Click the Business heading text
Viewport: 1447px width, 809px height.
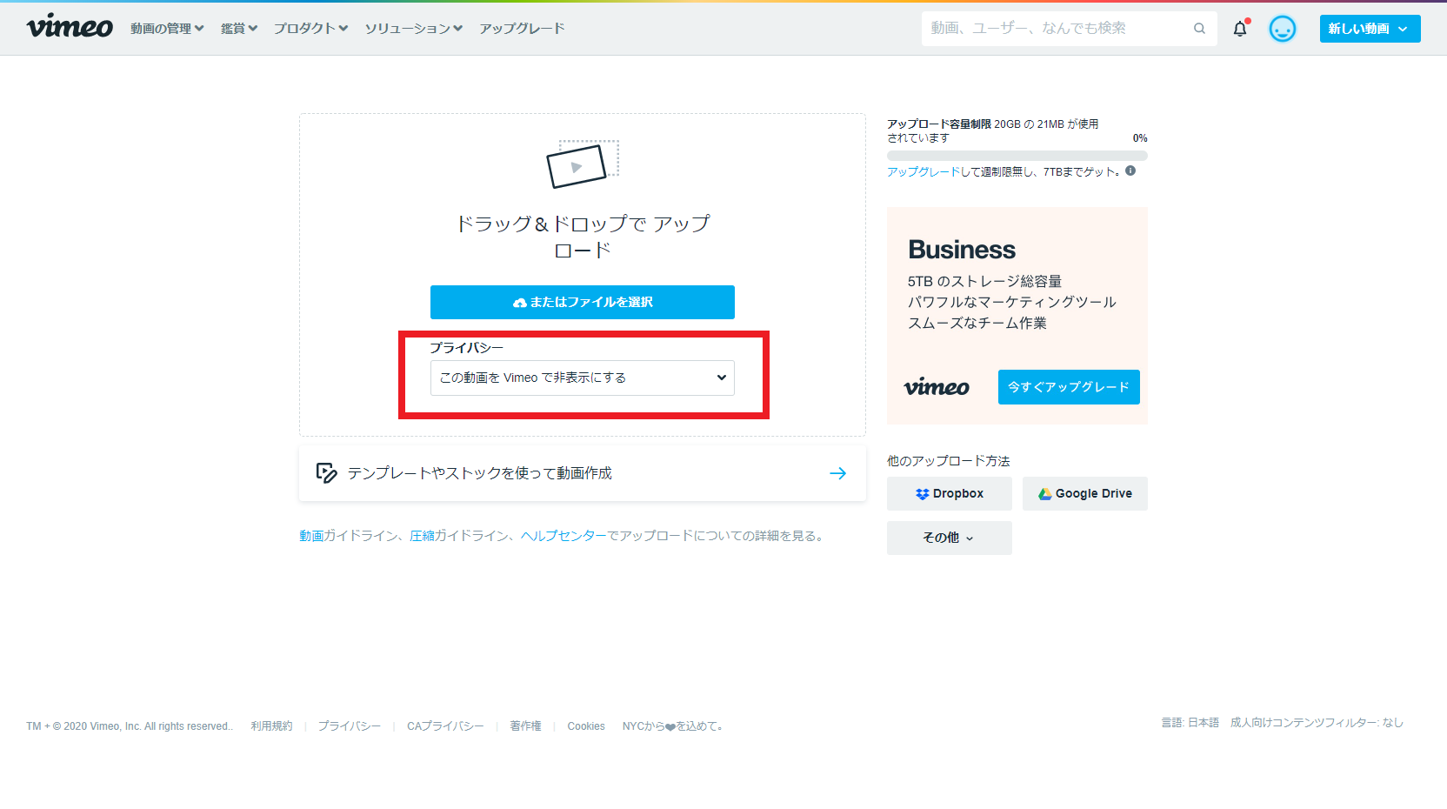click(x=962, y=250)
